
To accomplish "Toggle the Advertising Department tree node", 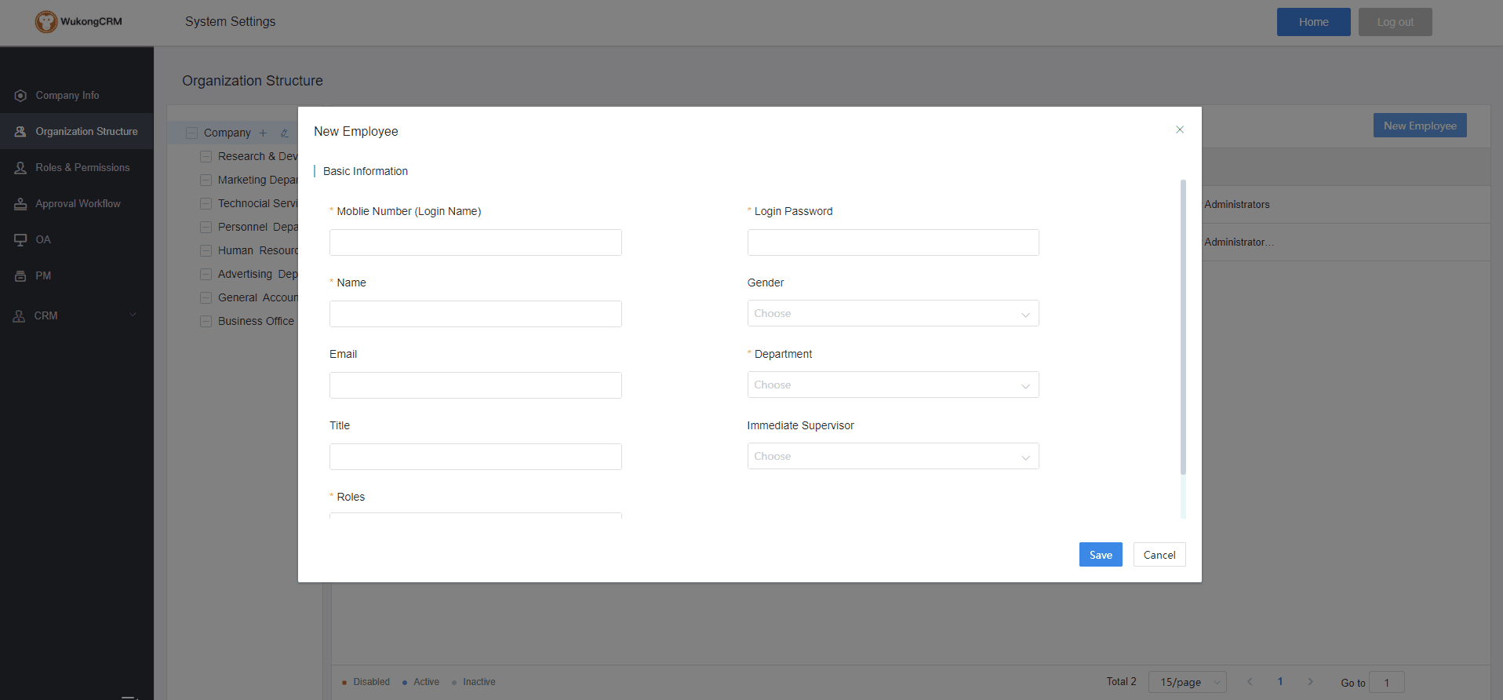I will [206, 274].
